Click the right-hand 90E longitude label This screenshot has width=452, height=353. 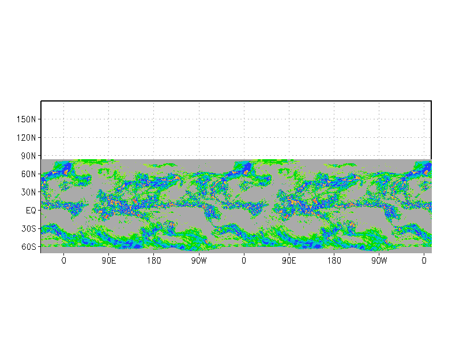coord(289,261)
